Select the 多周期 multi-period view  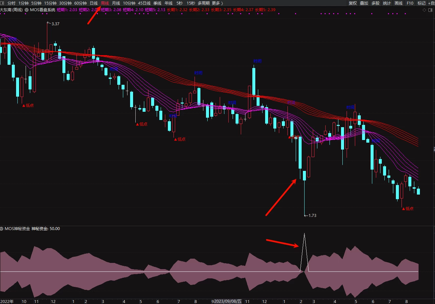203,3
